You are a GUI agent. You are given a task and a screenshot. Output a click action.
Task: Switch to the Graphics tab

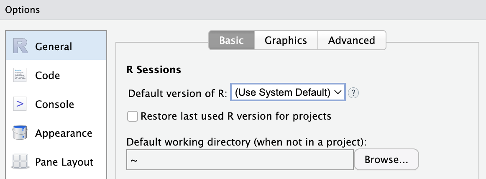(x=286, y=40)
